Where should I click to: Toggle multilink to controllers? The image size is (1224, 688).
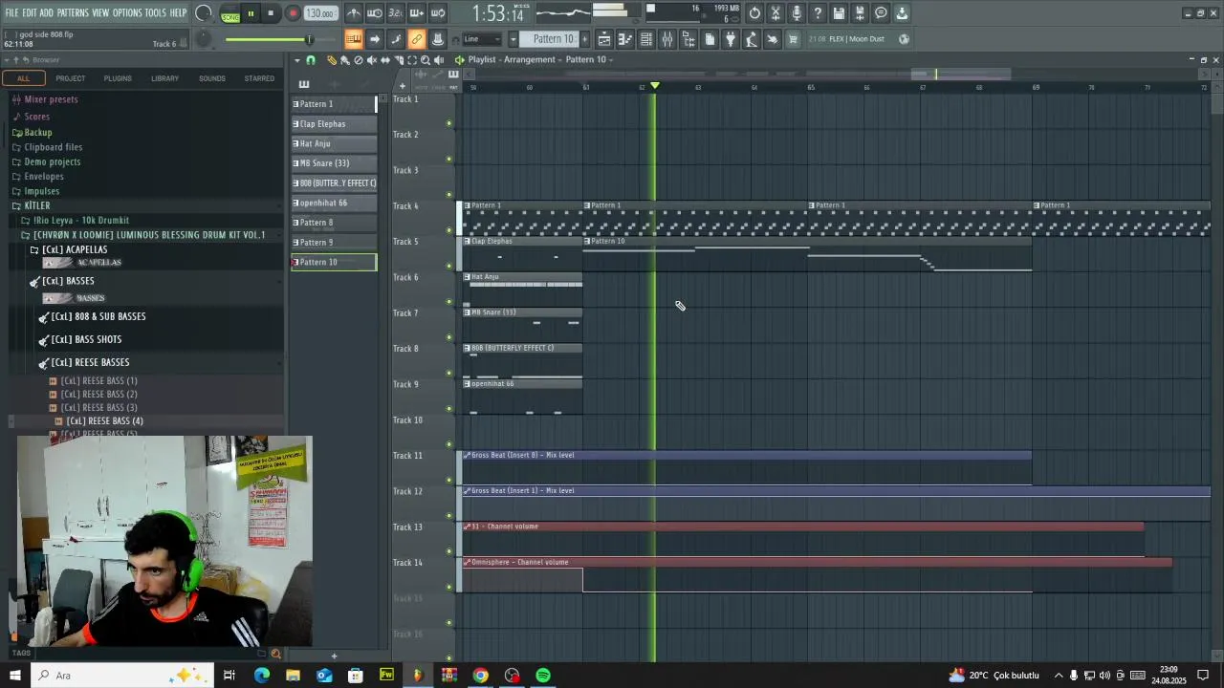click(417, 39)
